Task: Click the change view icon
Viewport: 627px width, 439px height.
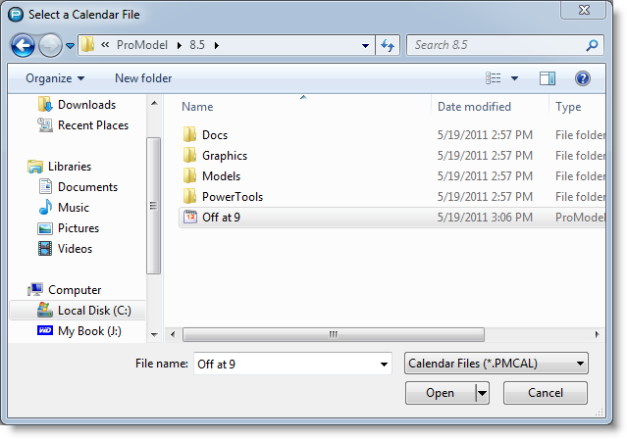Action: pos(494,78)
